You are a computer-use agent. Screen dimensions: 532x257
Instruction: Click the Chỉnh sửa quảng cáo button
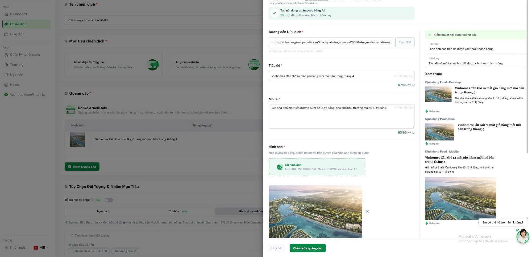point(307,248)
